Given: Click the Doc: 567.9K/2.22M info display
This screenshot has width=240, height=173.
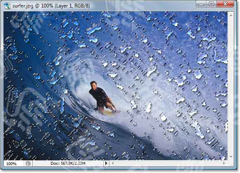Looking at the screenshot, I should click(x=68, y=163).
